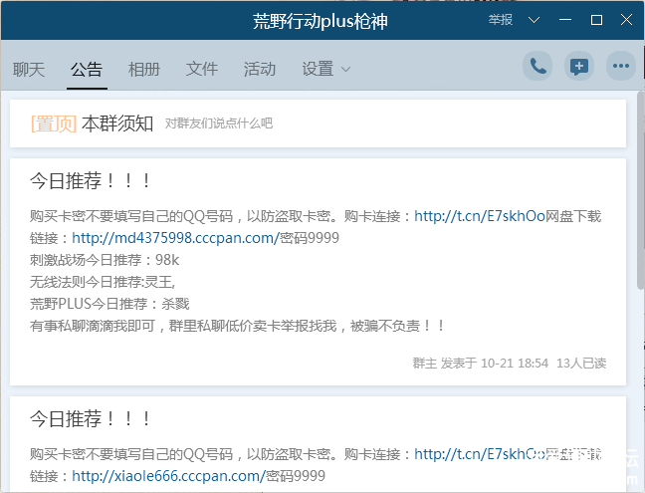Open the more options ellipsis menu

click(x=621, y=66)
